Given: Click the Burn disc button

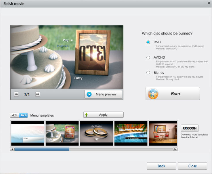Looking at the screenshot, I should pyautogui.click(x=173, y=94).
